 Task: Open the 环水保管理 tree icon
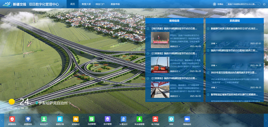(139, 119)
